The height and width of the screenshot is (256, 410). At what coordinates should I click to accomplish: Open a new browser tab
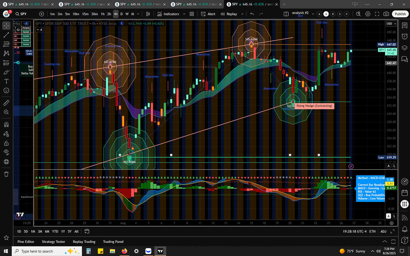[x=284, y=4]
